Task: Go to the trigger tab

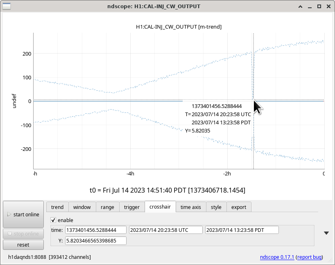Action: point(132,207)
